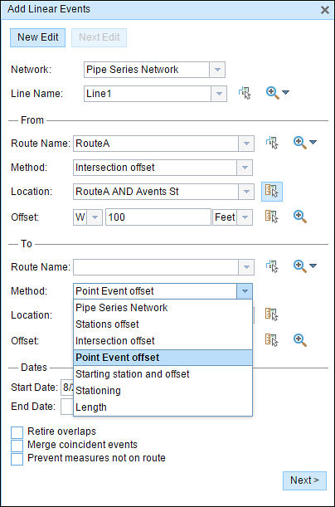This screenshot has width=335, height=507.
Task: Enable the Retire overlaps checkbox
Action: point(17,432)
